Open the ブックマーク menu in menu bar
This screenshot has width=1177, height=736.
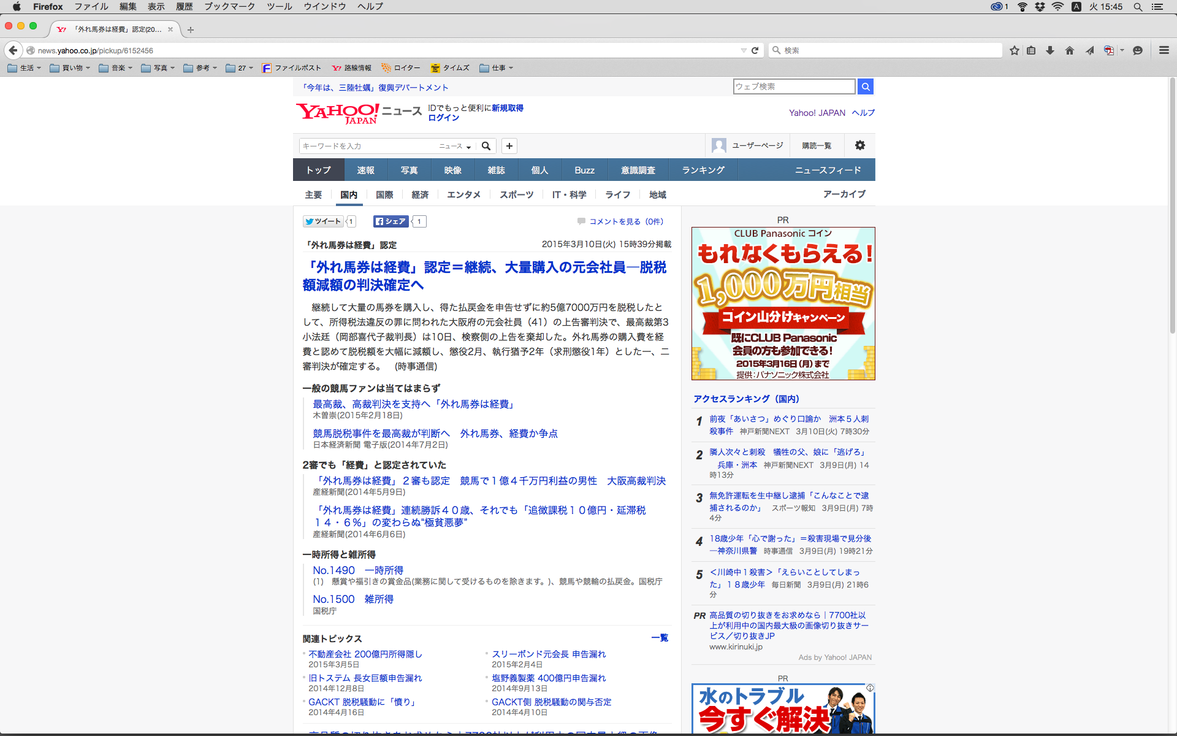(x=229, y=7)
